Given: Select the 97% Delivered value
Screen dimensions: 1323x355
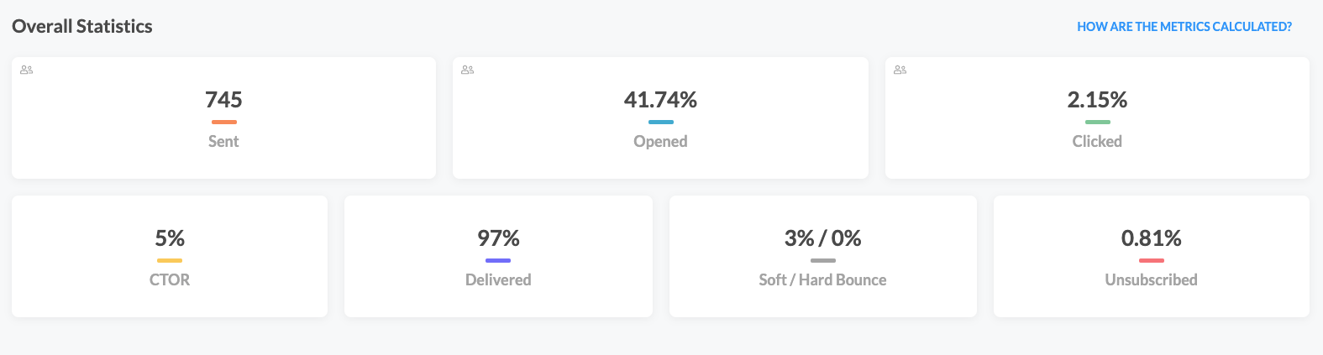Looking at the screenshot, I should (498, 238).
